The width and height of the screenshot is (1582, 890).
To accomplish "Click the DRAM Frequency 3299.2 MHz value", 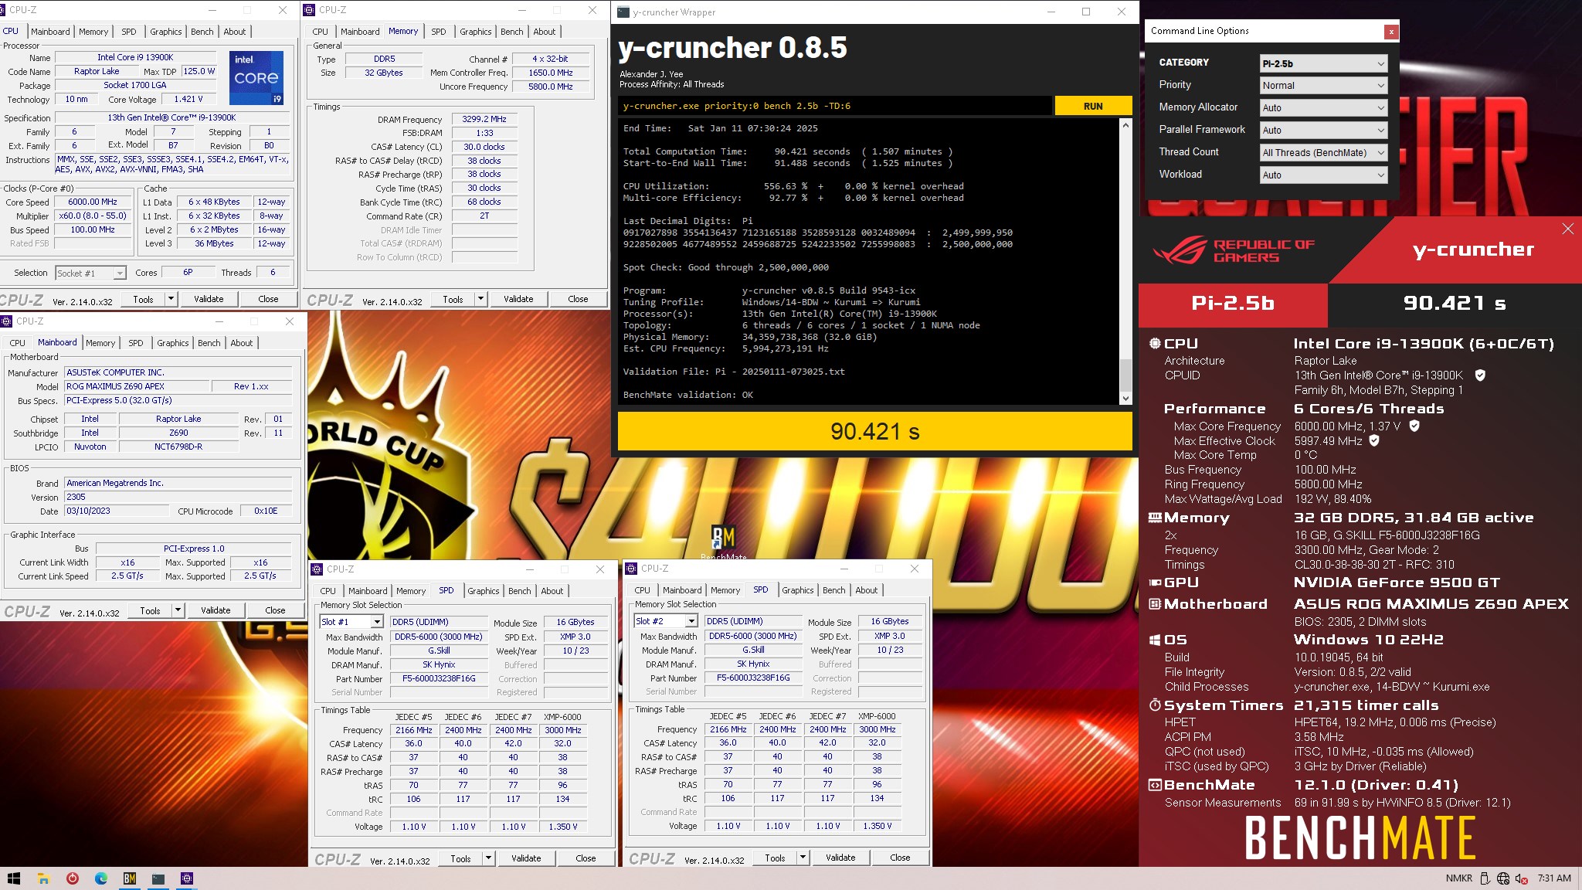I will point(484,119).
